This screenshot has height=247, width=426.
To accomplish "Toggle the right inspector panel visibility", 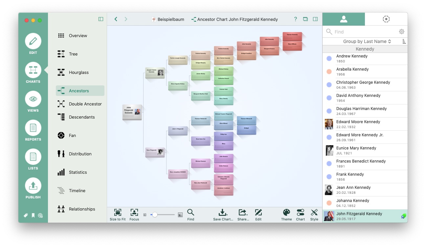I will pos(315,19).
